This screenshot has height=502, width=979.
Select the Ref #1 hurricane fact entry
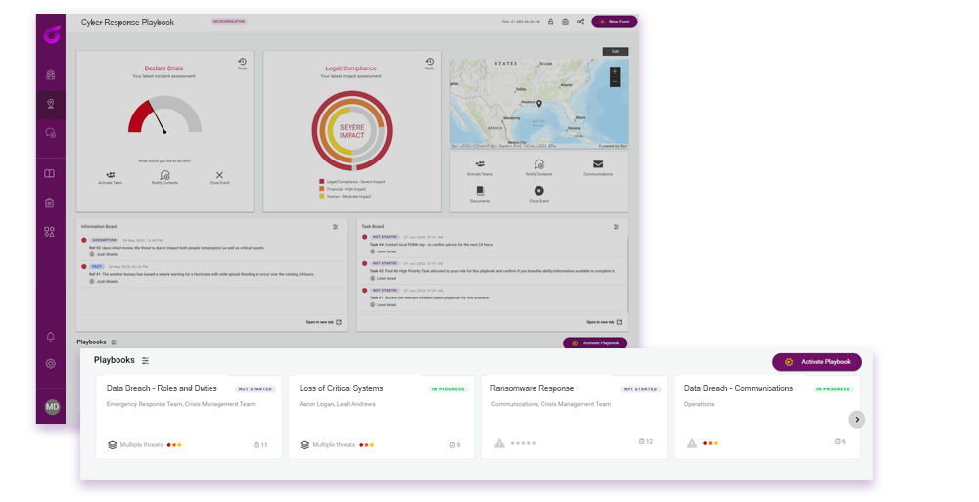(212, 274)
